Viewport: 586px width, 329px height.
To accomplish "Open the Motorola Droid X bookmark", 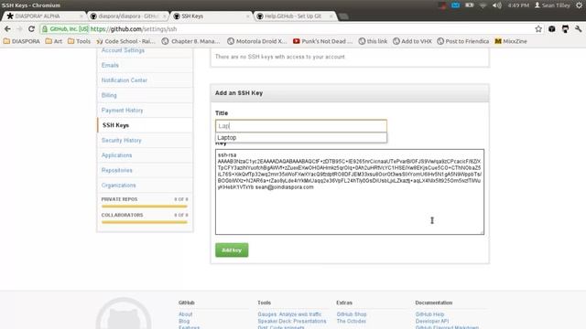I will click(257, 41).
